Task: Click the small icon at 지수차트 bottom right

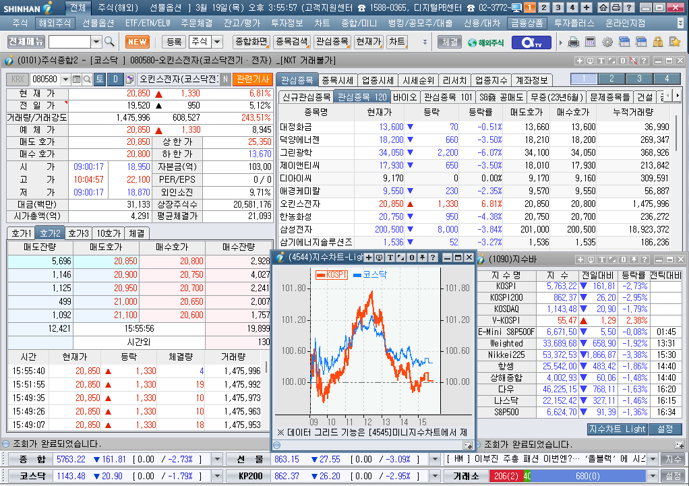Action: pyautogui.click(x=468, y=445)
